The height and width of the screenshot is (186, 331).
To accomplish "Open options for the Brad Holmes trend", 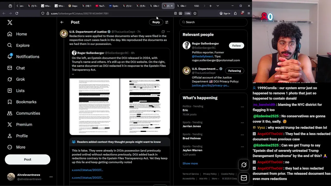I will click(x=242, y=135).
